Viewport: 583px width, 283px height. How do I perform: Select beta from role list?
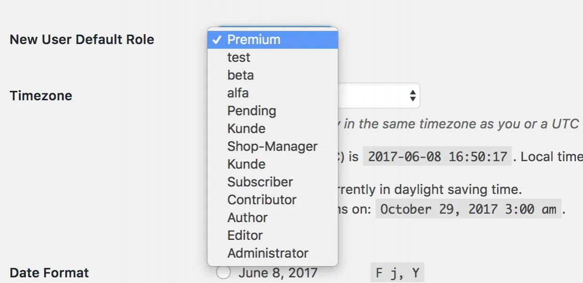coord(272,75)
